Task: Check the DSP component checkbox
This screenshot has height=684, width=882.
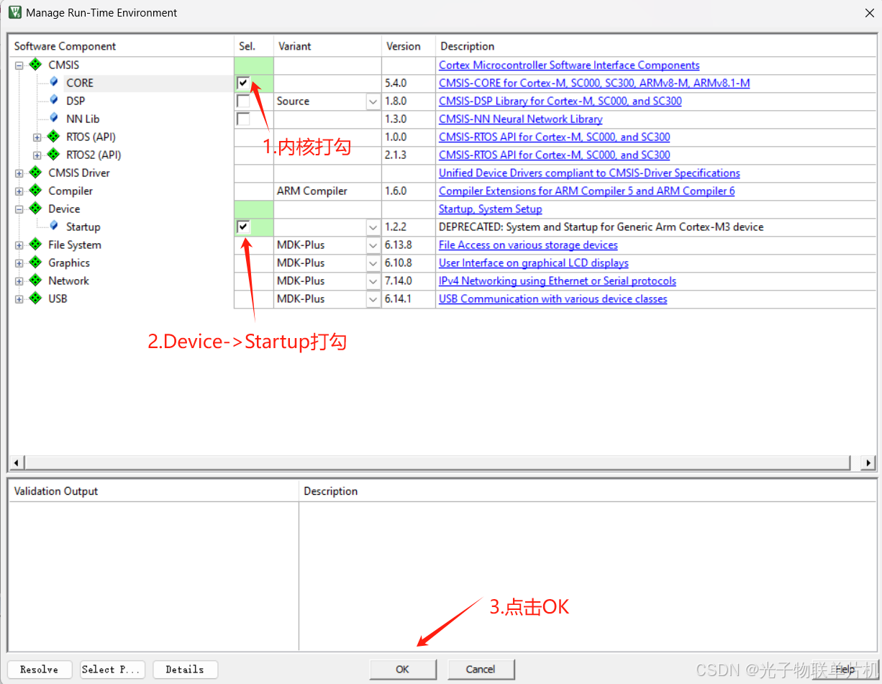Action: pos(243,101)
